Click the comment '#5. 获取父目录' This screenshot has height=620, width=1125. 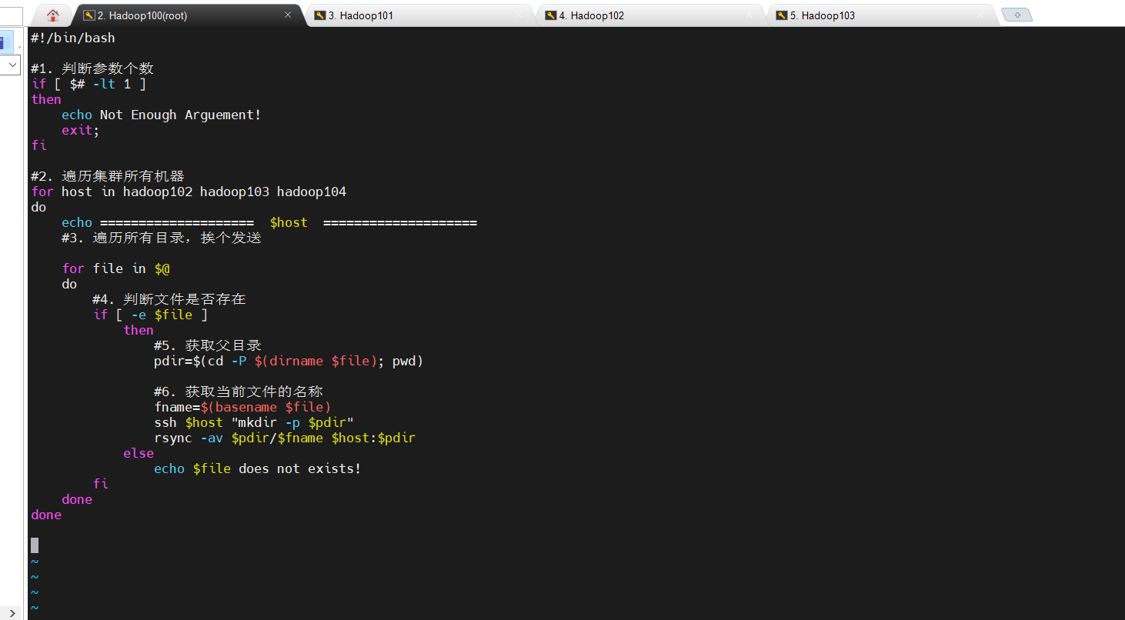(208, 345)
